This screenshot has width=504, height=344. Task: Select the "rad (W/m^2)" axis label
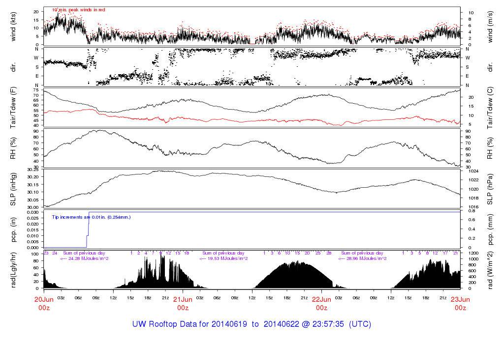point(490,271)
